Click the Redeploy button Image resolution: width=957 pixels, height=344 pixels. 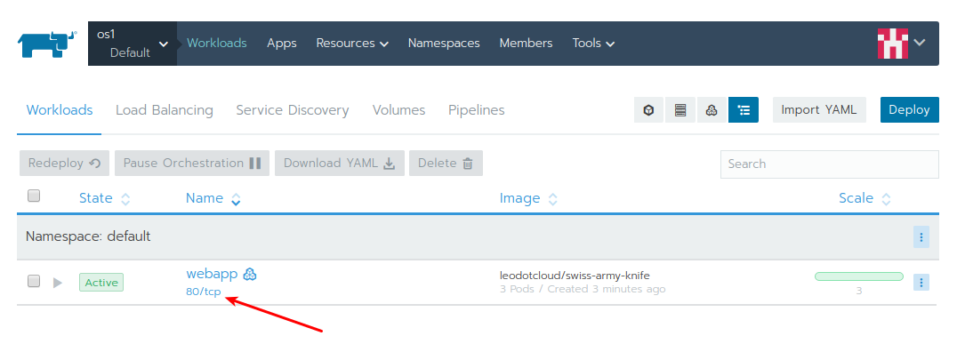click(x=64, y=164)
